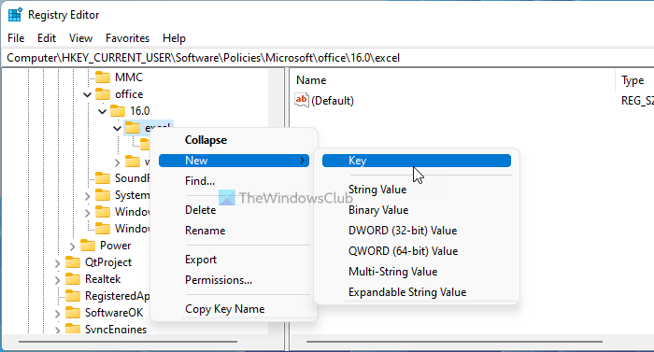The height and width of the screenshot is (352, 654).
Task: Collapse the excel tree node chevron
Action: (x=117, y=128)
